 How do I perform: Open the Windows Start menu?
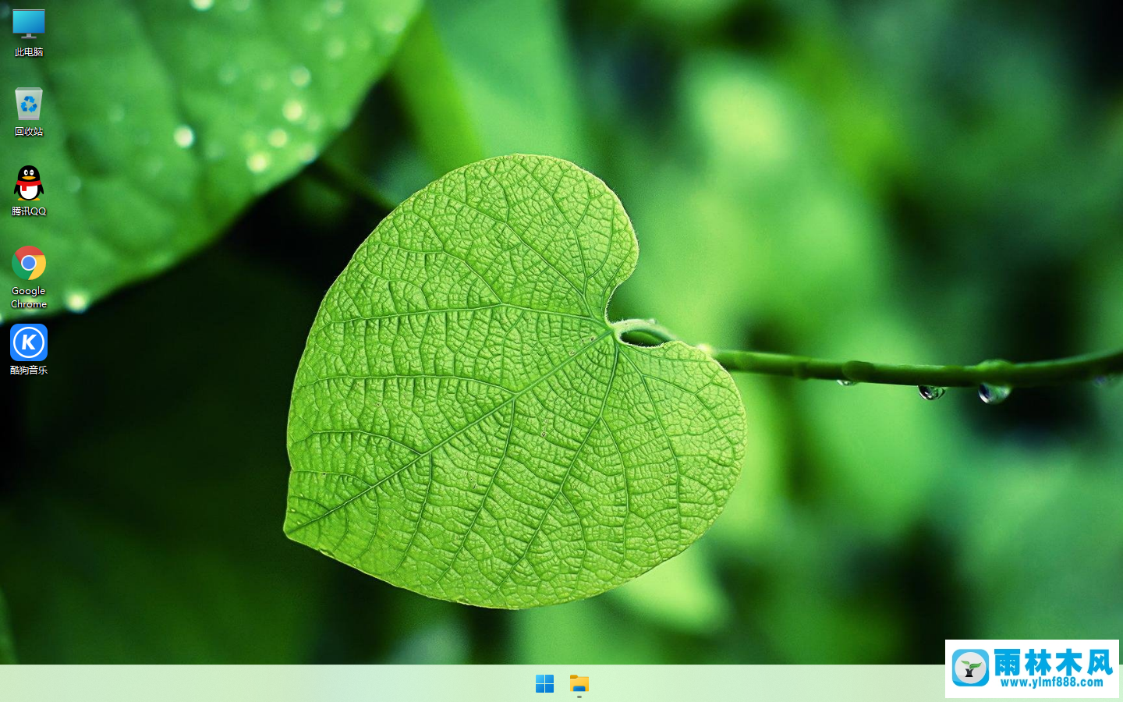coord(544,684)
